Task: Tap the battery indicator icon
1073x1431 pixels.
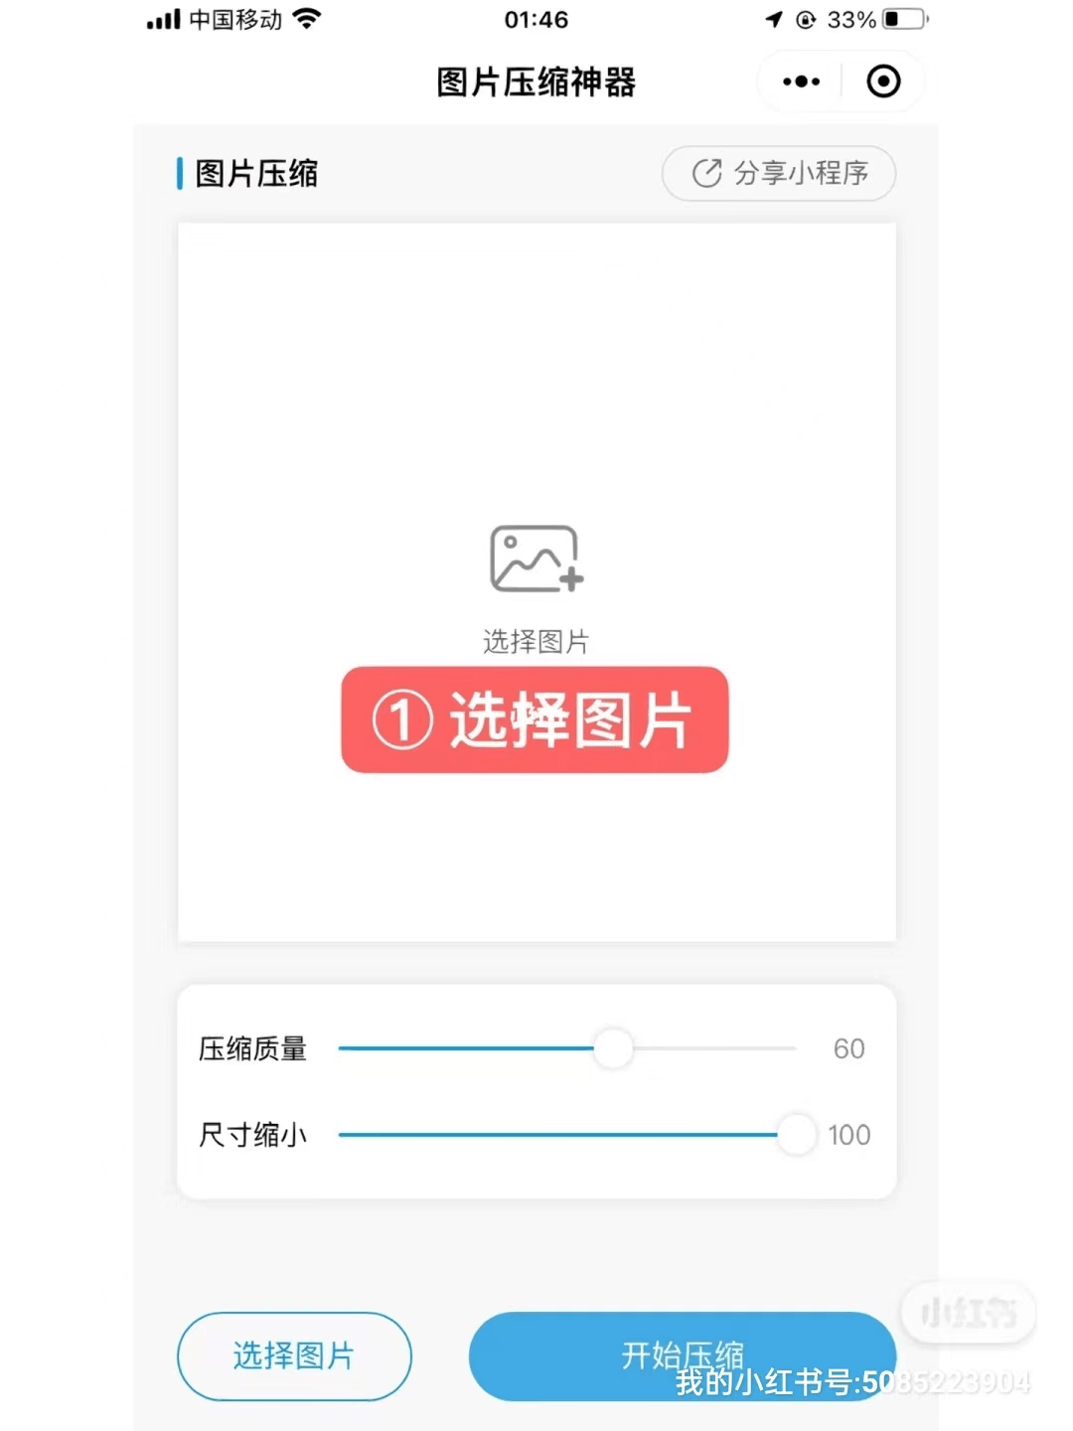Action: 905,19
